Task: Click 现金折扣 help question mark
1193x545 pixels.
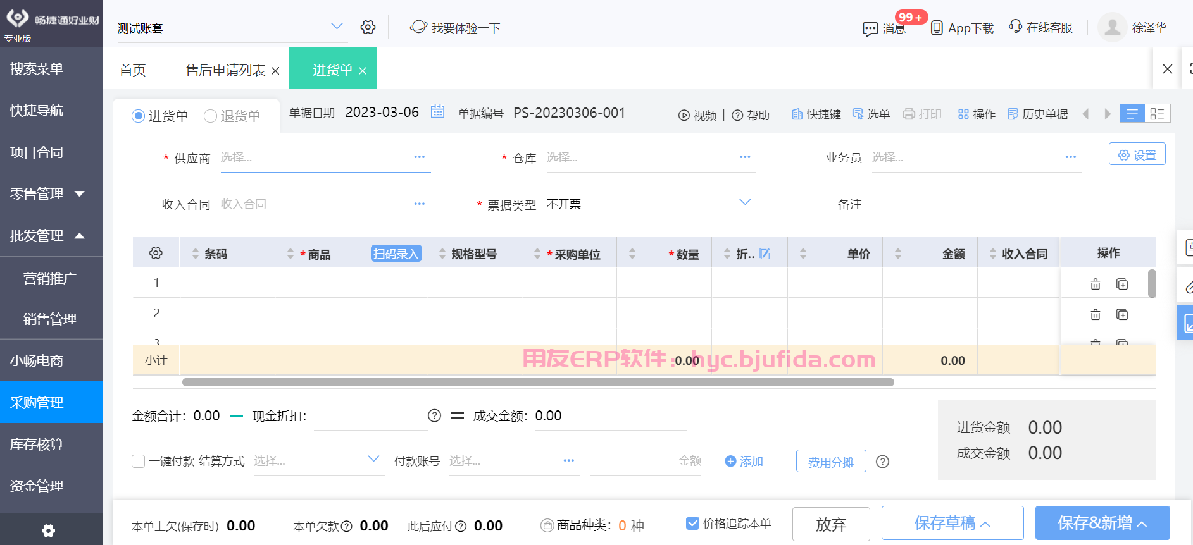Action: point(434,415)
